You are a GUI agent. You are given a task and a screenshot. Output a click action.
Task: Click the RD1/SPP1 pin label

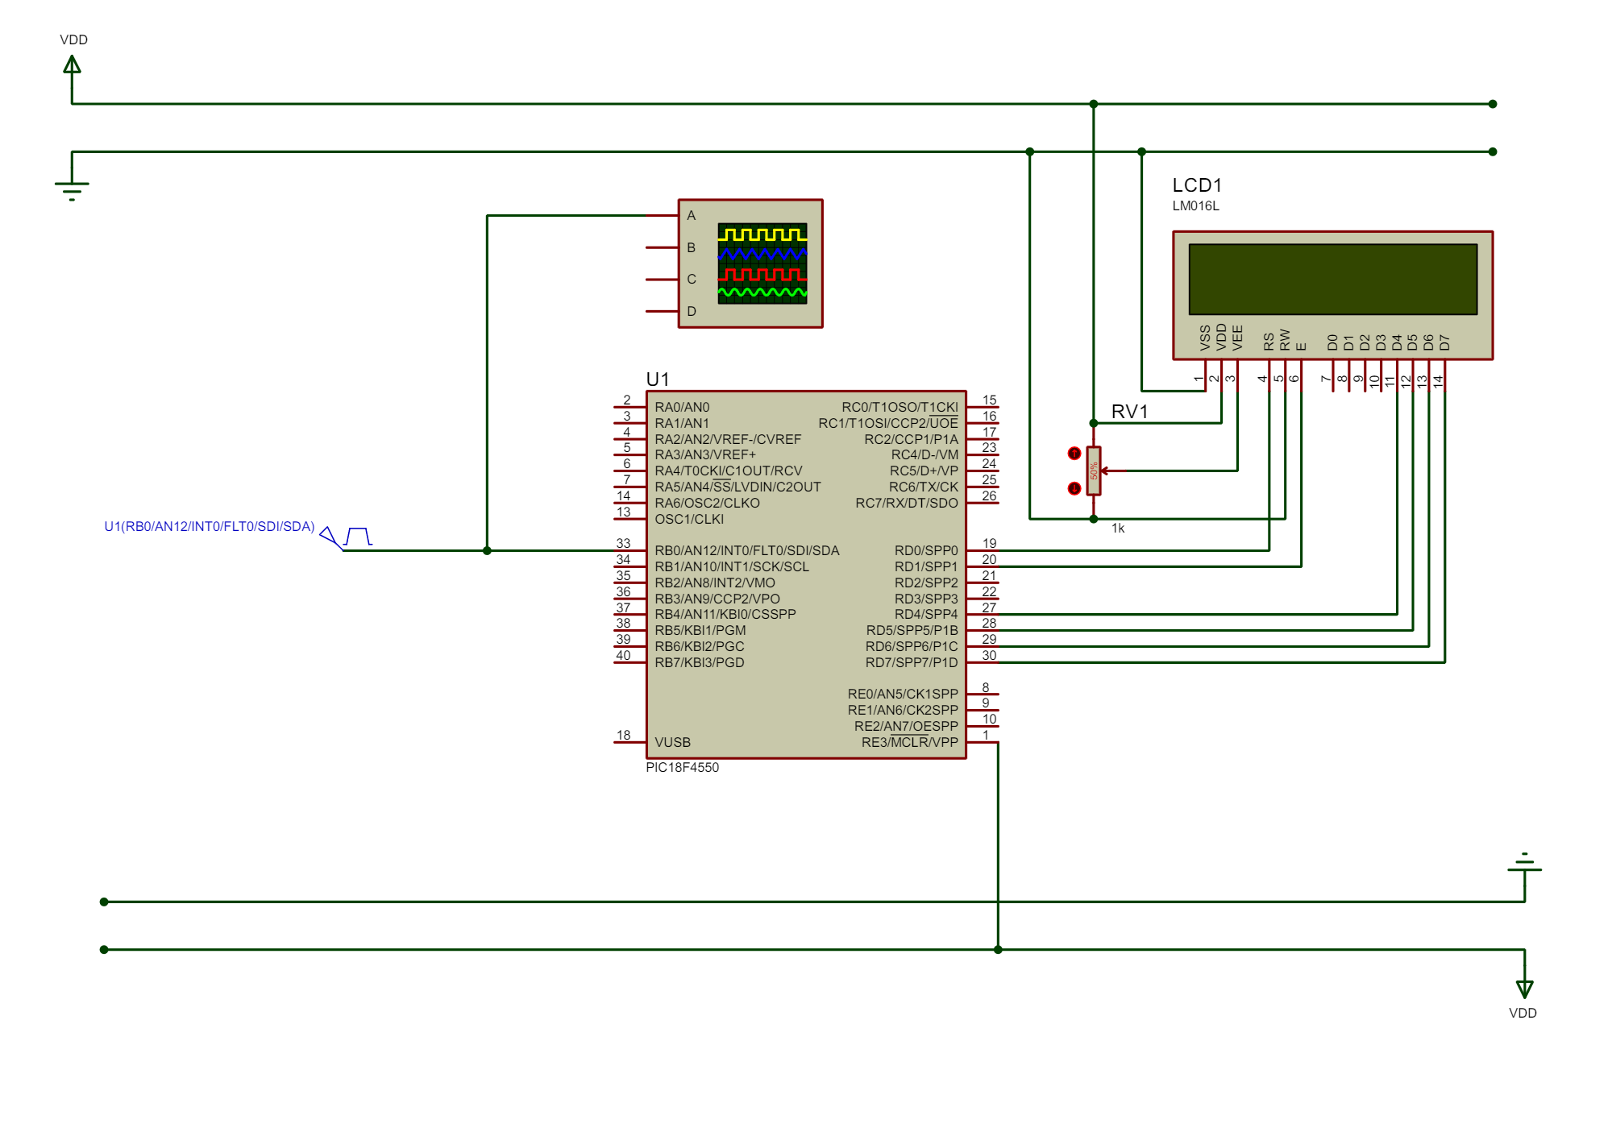926,566
